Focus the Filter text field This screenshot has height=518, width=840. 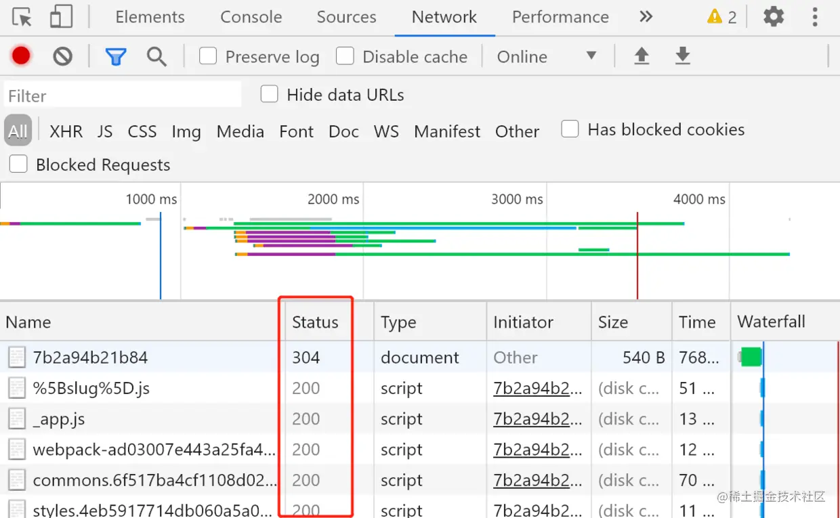123,95
